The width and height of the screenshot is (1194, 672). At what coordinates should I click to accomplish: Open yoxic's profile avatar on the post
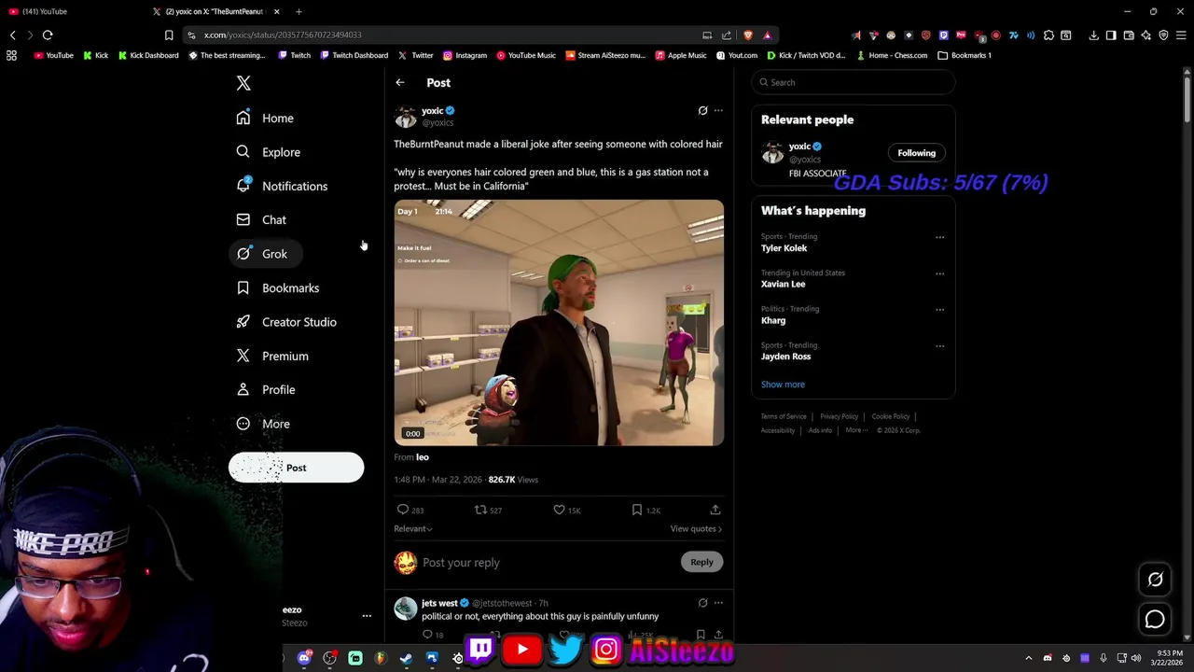tap(405, 117)
